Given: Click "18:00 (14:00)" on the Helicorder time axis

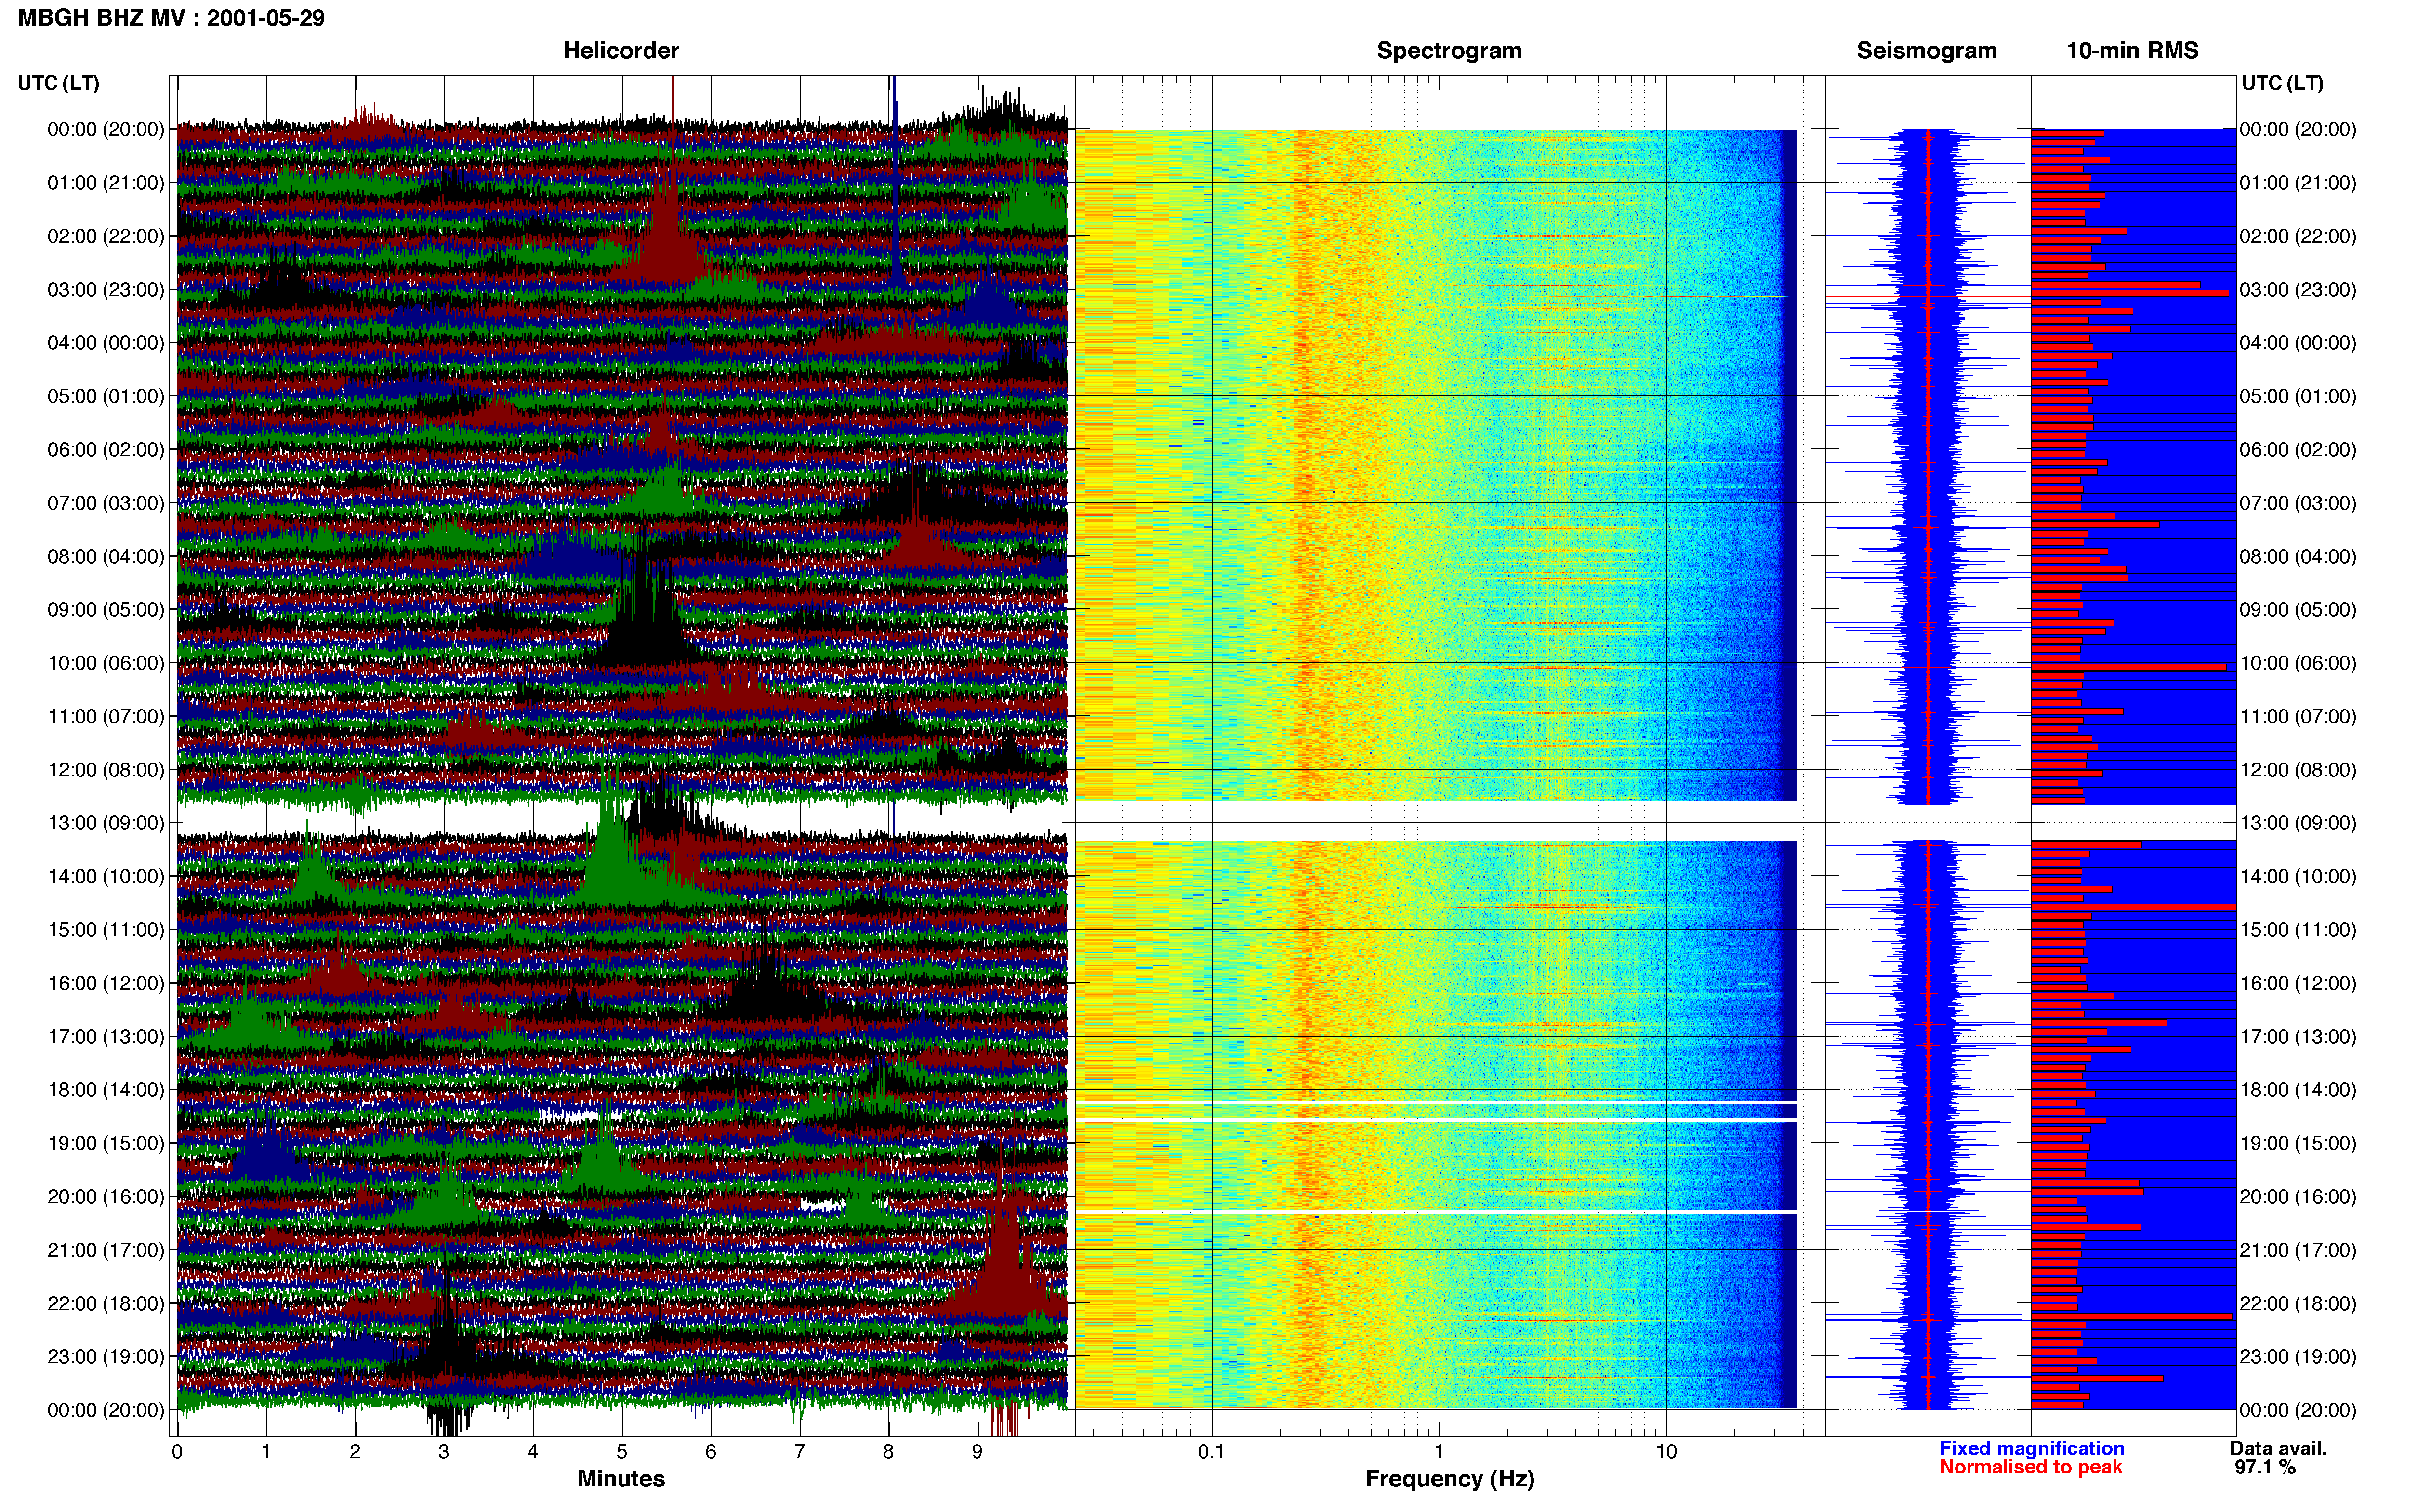Looking at the screenshot, I should (x=105, y=1090).
